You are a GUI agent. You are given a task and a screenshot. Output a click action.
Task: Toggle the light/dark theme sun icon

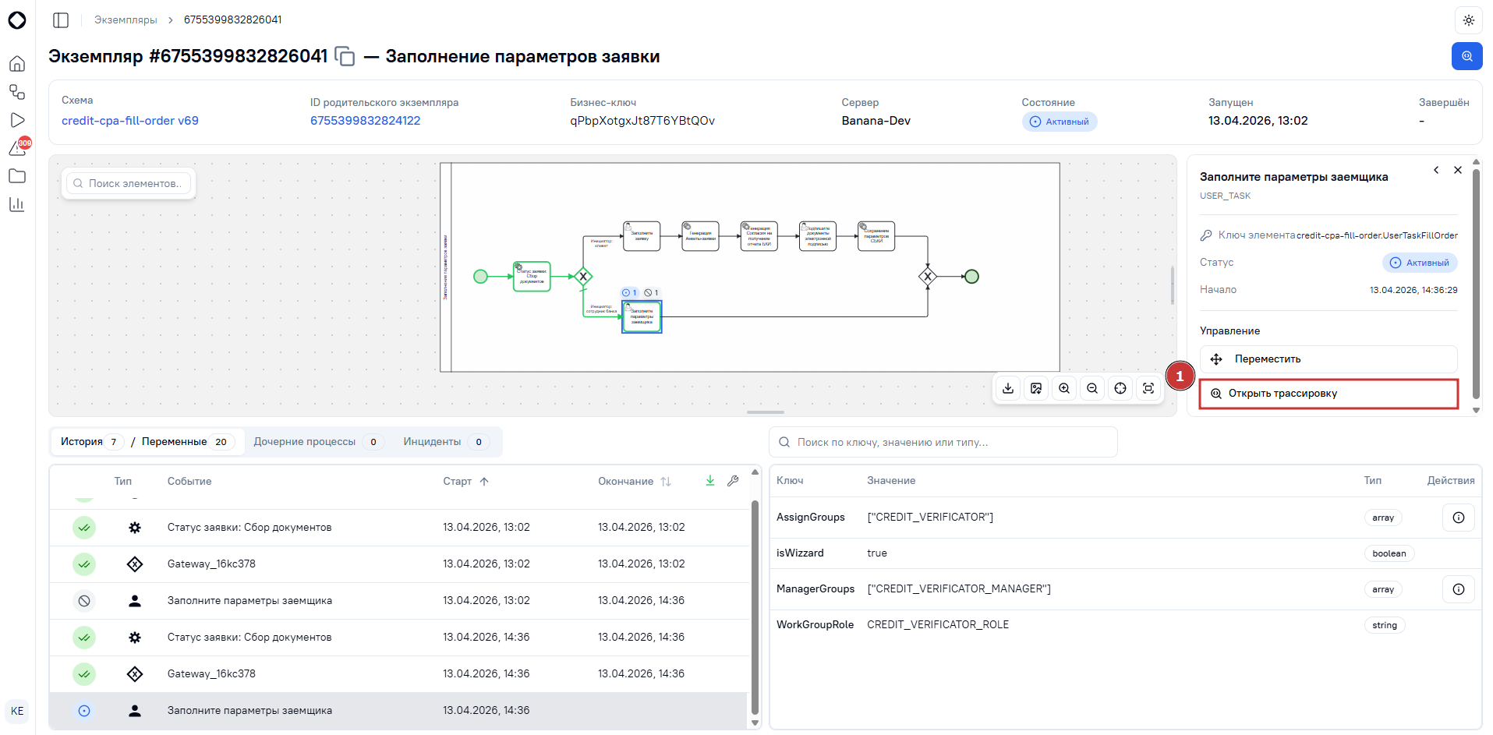[x=1468, y=20]
